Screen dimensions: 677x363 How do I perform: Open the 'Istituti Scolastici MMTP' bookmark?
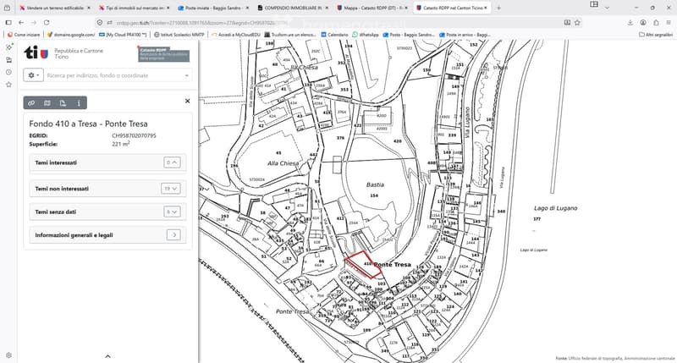[179, 35]
